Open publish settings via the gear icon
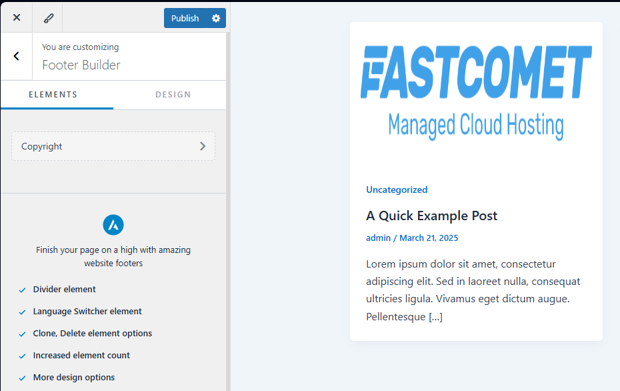Screen dimensions: 620x391 pyautogui.click(x=216, y=18)
